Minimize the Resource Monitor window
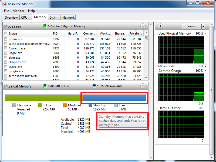 [190, 3]
